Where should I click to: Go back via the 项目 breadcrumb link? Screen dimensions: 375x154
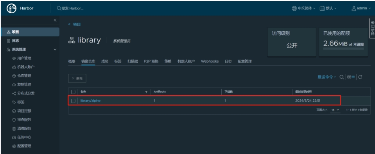click(77, 24)
